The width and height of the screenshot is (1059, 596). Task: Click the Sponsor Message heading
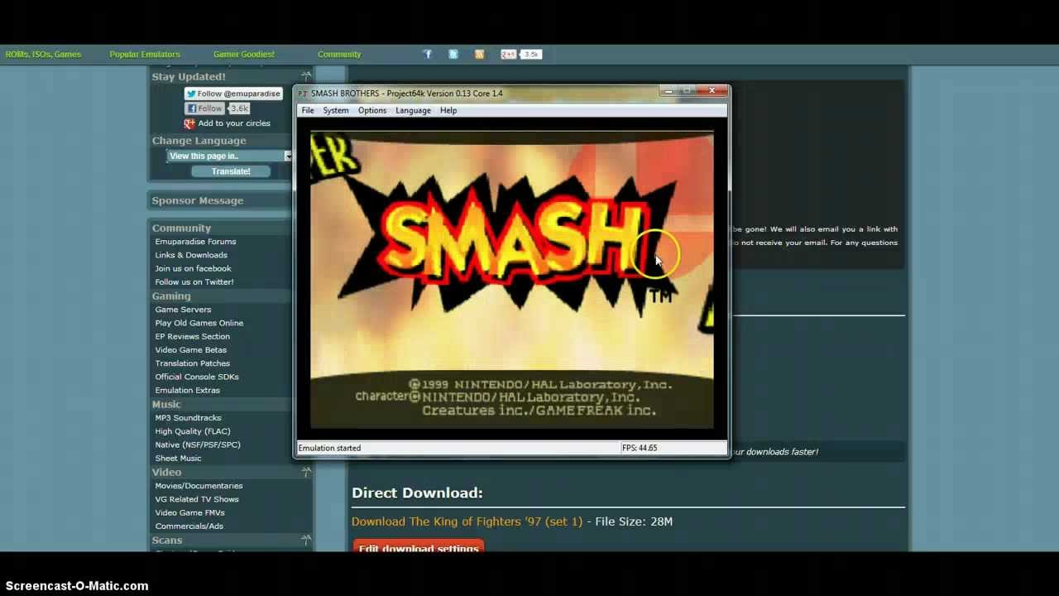[x=198, y=200]
